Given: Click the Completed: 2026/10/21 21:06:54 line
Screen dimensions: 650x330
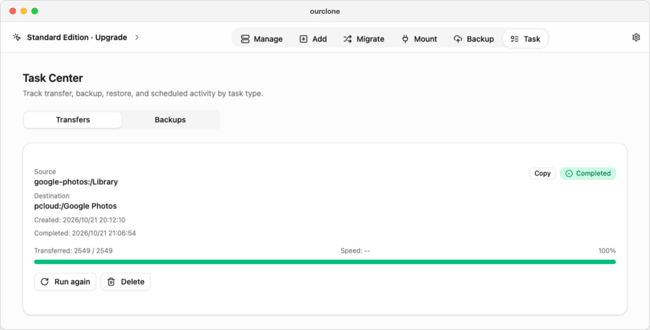Looking at the screenshot, I should pyautogui.click(x=85, y=233).
